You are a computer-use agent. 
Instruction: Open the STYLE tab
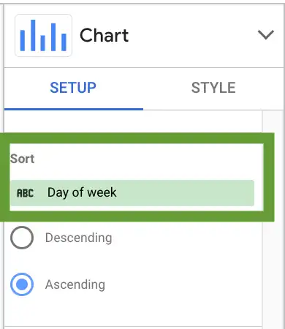(213, 88)
